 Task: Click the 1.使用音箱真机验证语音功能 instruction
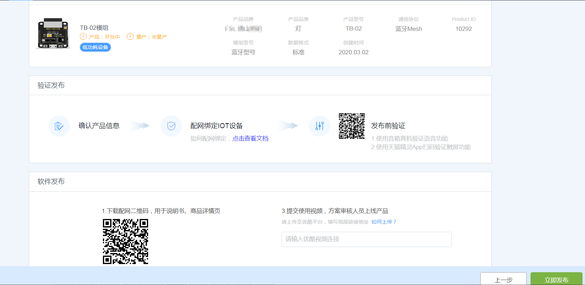point(409,138)
